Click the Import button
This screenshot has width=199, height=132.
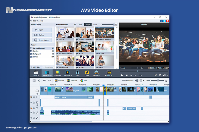[42, 30]
